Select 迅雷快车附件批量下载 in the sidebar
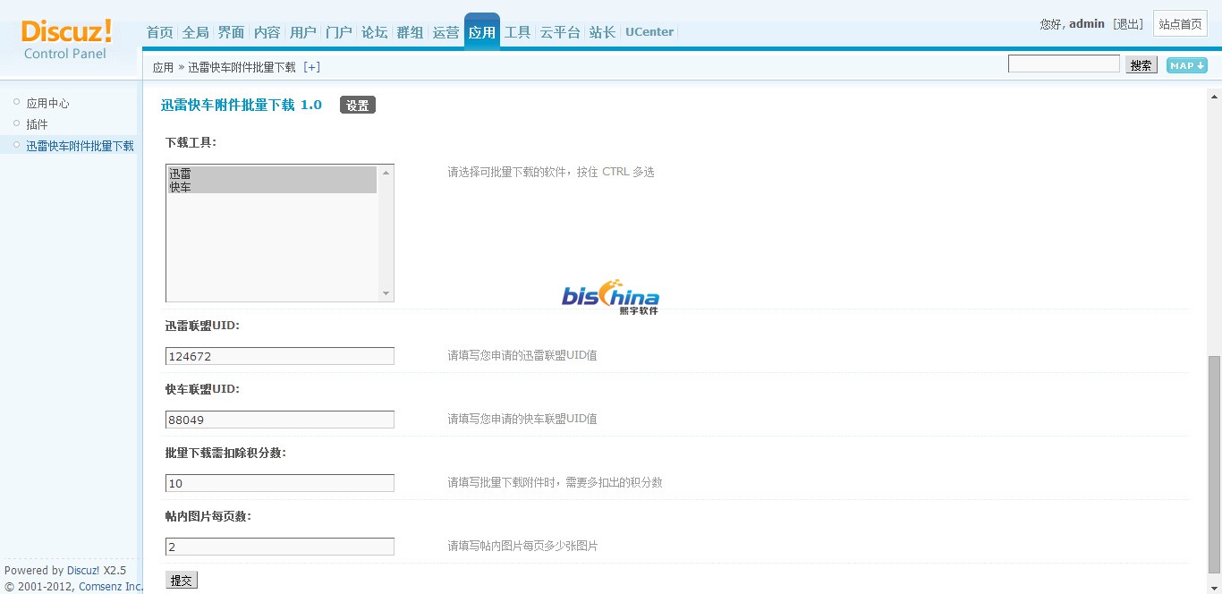Screen dimensions: 1222x594 (x=80, y=146)
